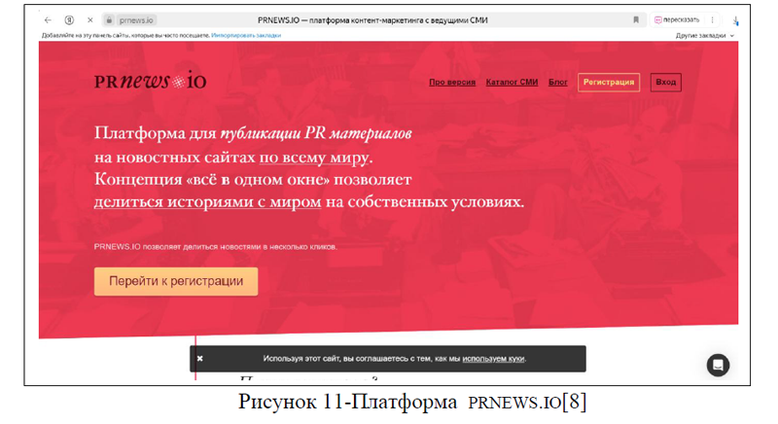
Task: Click the browser back arrow
Action: (48, 20)
